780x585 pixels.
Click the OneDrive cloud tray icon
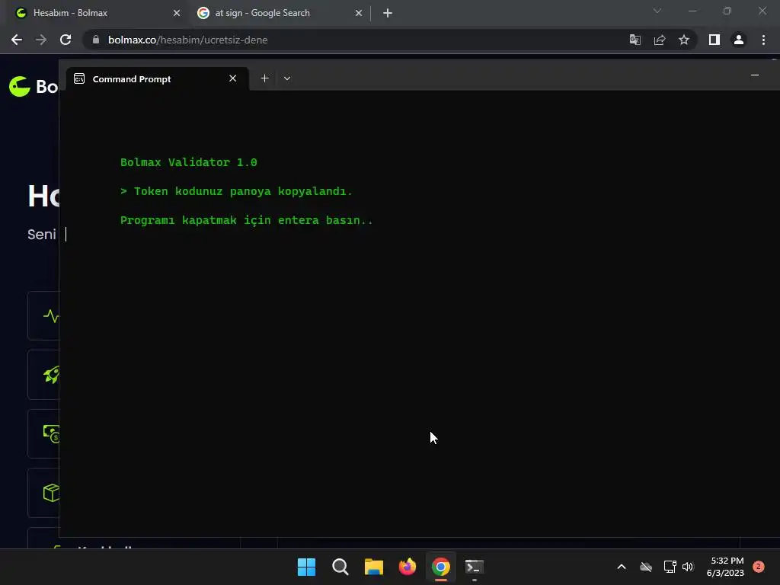(x=646, y=567)
